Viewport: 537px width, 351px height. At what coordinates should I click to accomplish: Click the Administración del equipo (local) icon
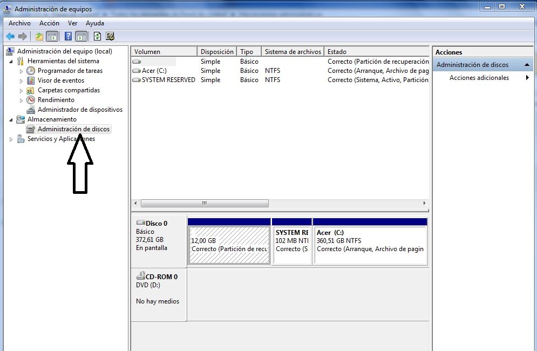pyautogui.click(x=10, y=51)
